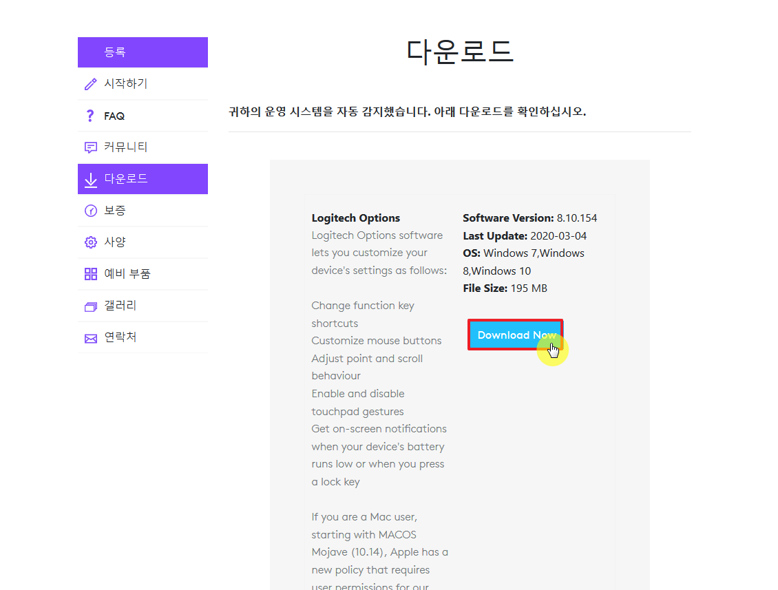Click the Logitech Options title text
778x590 pixels.
coord(356,218)
